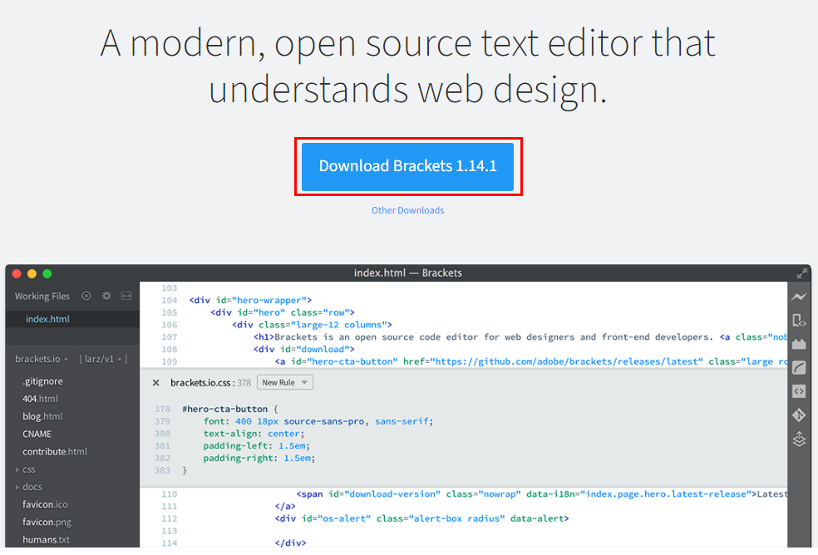The image size is (818, 555).
Task: Open .gitignore in file tree
Action: (42, 381)
